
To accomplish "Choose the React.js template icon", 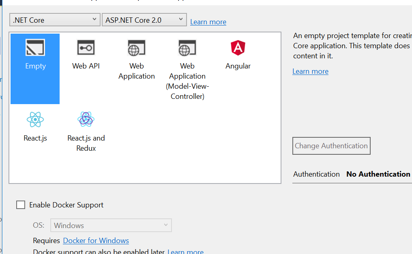I will [x=35, y=120].
